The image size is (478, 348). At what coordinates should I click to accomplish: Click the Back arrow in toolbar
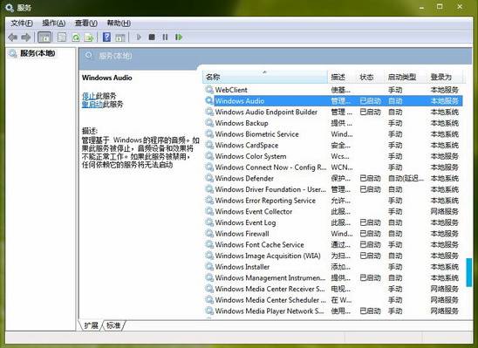click(x=13, y=38)
